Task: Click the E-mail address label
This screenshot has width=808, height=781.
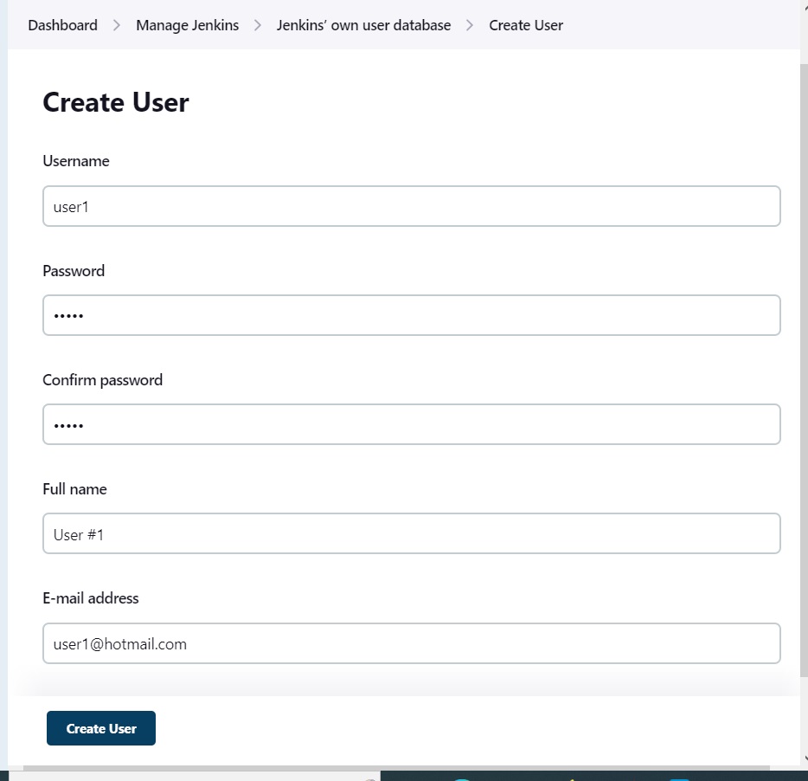Action: click(x=91, y=598)
